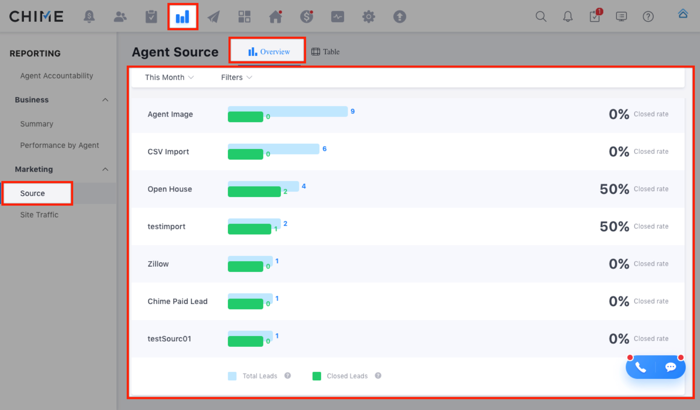Click the Total Leads light blue swatch
700x410 pixels.
[x=232, y=376]
